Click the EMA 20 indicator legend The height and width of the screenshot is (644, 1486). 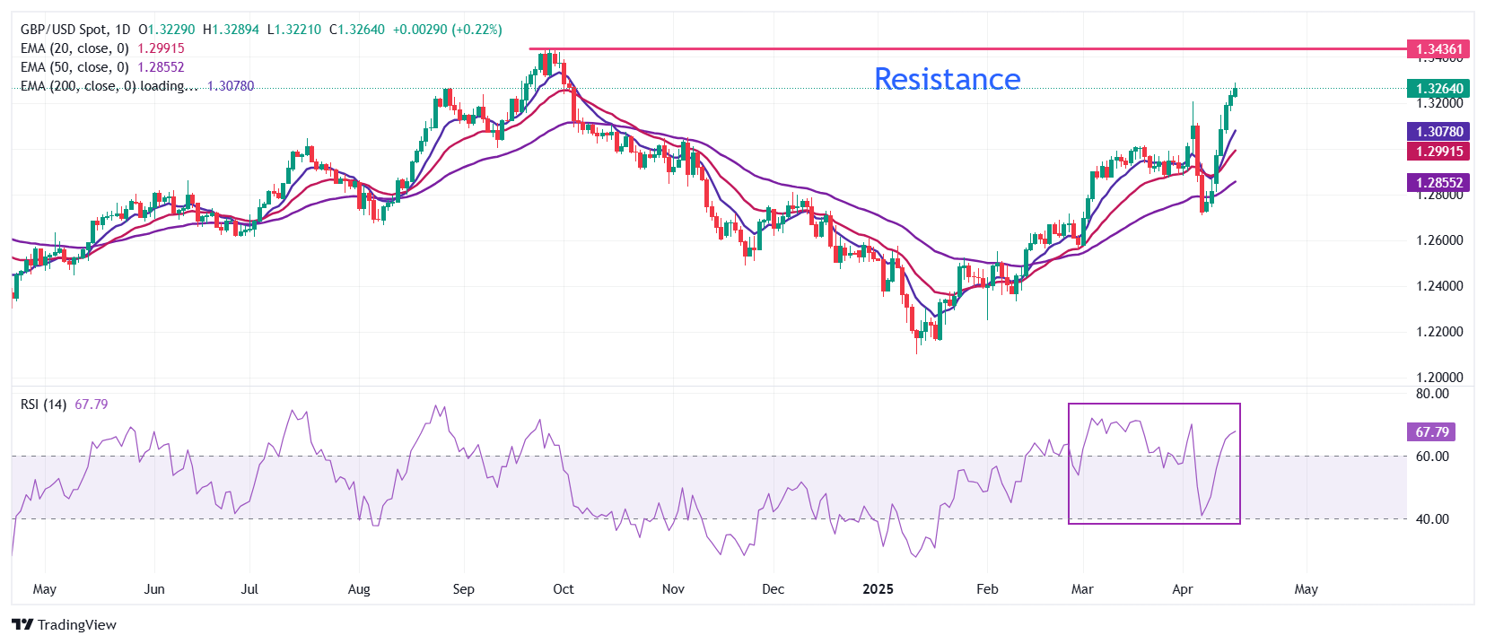click(x=74, y=48)
